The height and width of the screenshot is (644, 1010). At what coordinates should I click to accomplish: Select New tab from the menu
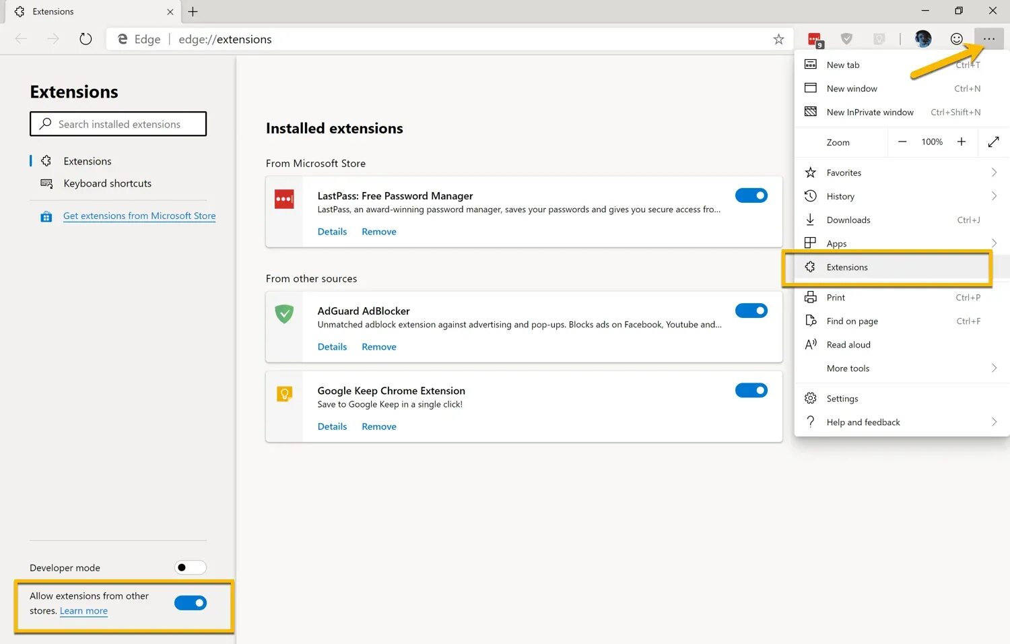[x=901, y=65]
